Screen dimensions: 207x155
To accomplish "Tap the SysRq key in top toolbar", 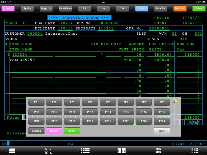I will (x=27, y=9).
